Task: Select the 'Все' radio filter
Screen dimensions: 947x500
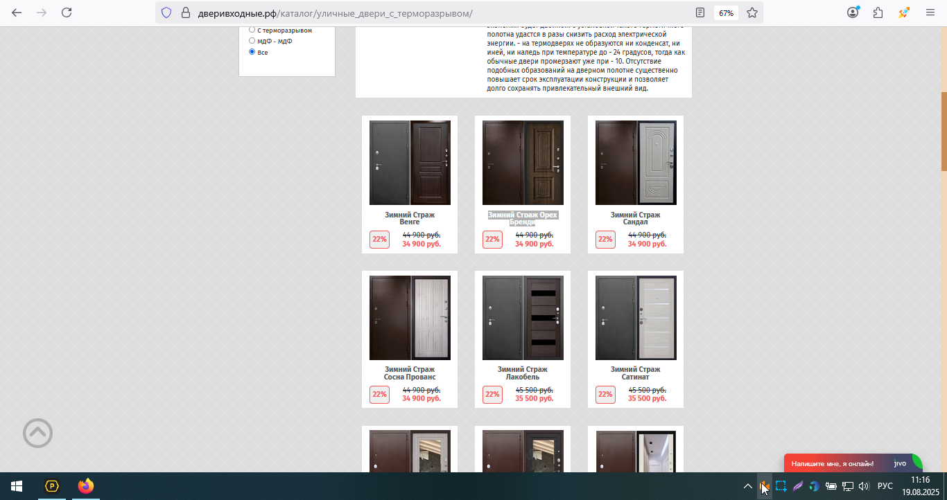Action: 252,52
